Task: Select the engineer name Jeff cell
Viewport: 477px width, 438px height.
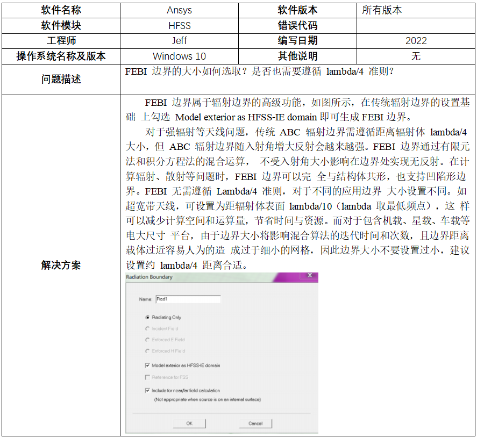Action: coord(179,41)
